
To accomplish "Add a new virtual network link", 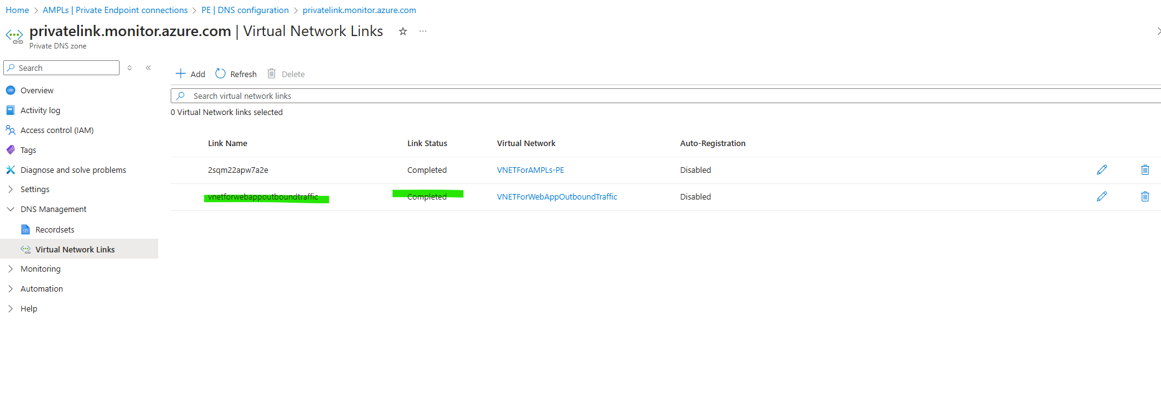I will (191, 74).
